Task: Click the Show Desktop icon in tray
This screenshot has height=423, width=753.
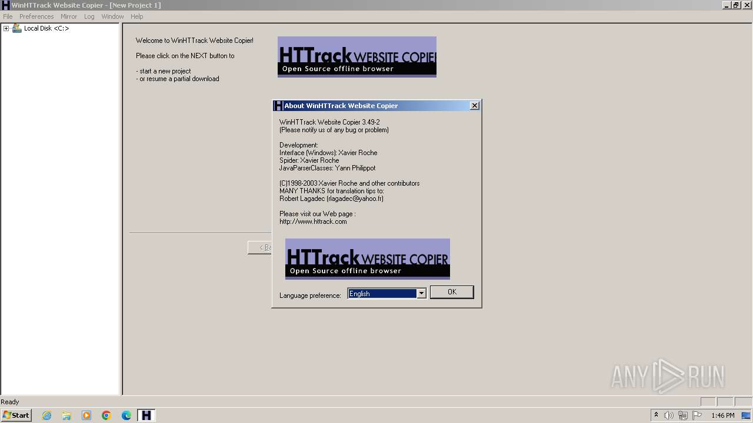Action: tap(747, 415)
